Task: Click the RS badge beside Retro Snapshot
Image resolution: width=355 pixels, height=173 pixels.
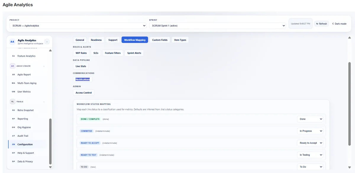Action: point(13,110)
